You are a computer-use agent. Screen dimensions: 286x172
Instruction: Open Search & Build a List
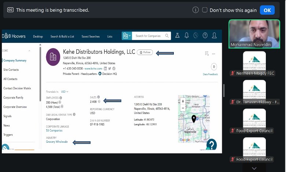pyautogui.click(x=62, y=36)
